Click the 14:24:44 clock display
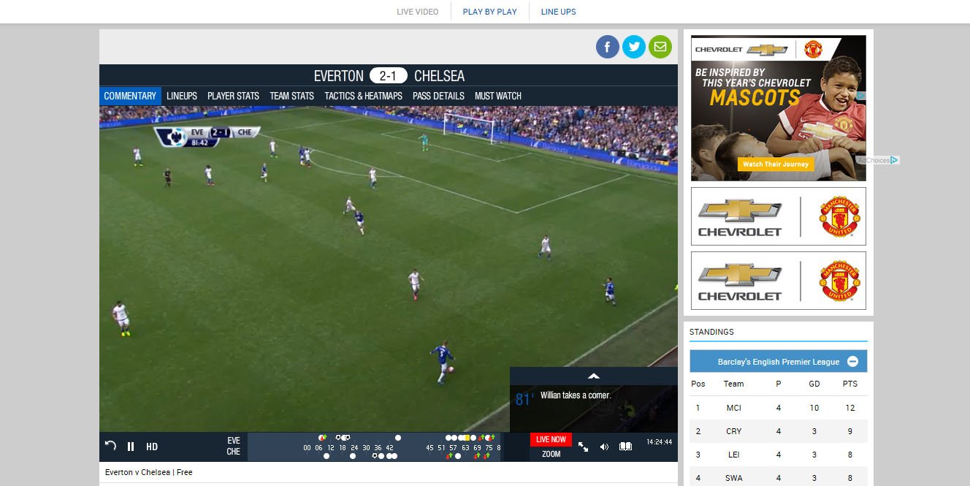The image size is (970, 486). [x=659, y=442]
